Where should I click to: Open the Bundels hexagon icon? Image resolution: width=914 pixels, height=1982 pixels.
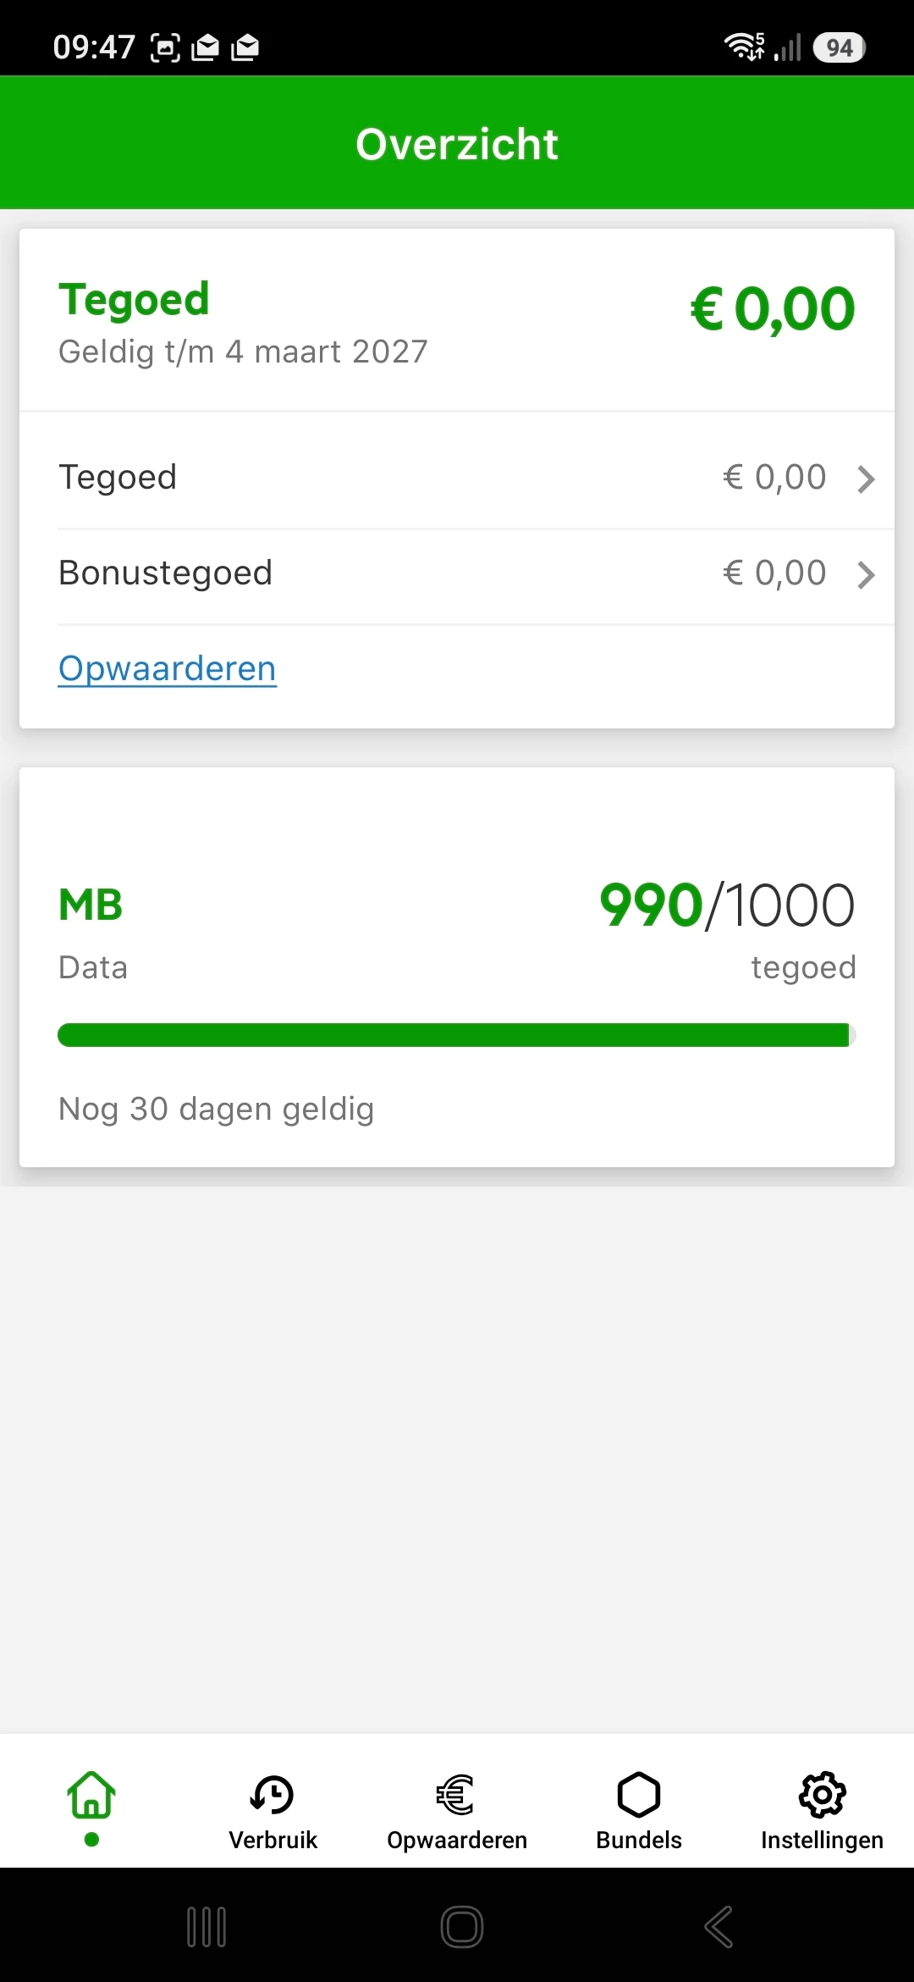click(x=639, y=1795)
